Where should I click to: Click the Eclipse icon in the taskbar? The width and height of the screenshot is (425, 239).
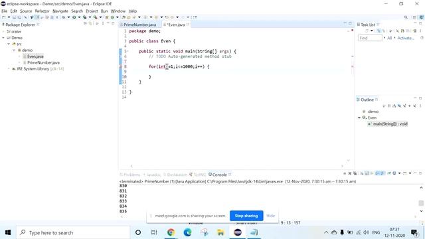(x=238, y=232)
